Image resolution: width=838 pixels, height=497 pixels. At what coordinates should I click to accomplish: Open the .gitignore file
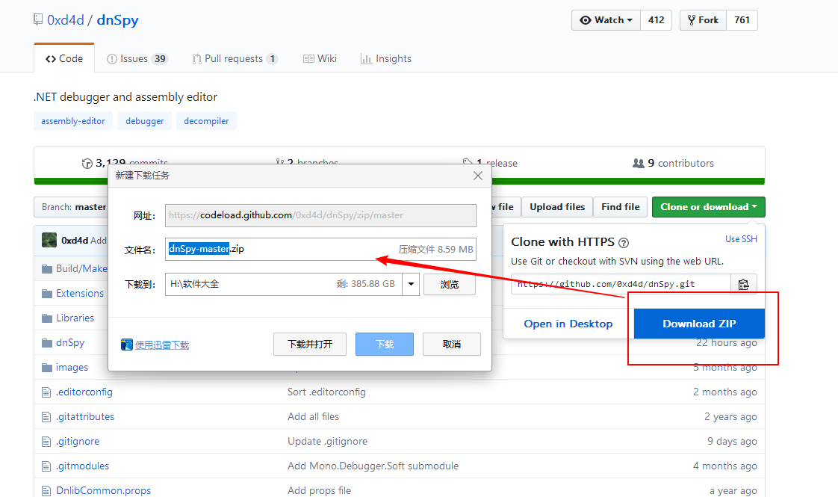pyautogui.click(x=78, y=442)
